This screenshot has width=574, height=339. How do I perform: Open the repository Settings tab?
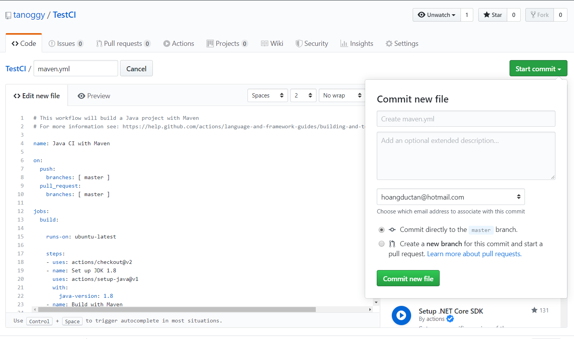(x=402, y=44)
